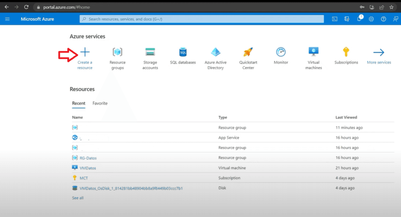Click the Last Viewed column header
This screenshot has width=401, height=217.
coord(346,117)
